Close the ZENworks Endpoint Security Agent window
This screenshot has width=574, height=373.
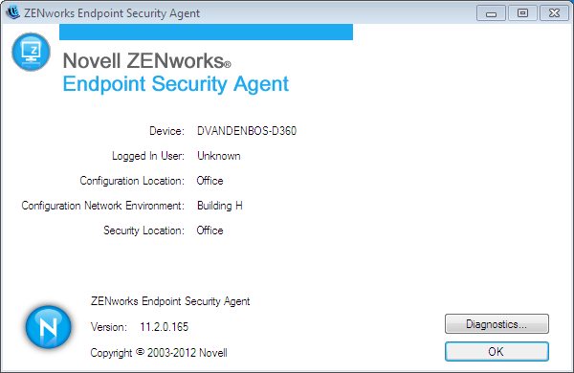coord(554,13)
